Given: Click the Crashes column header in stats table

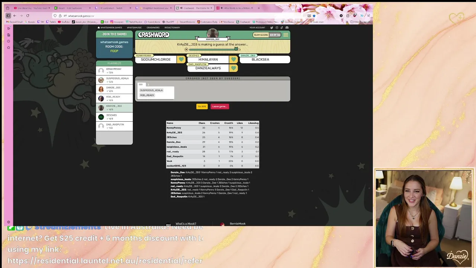Looking at the screenshot, I should pyautogui.click(x=215, y=123).
